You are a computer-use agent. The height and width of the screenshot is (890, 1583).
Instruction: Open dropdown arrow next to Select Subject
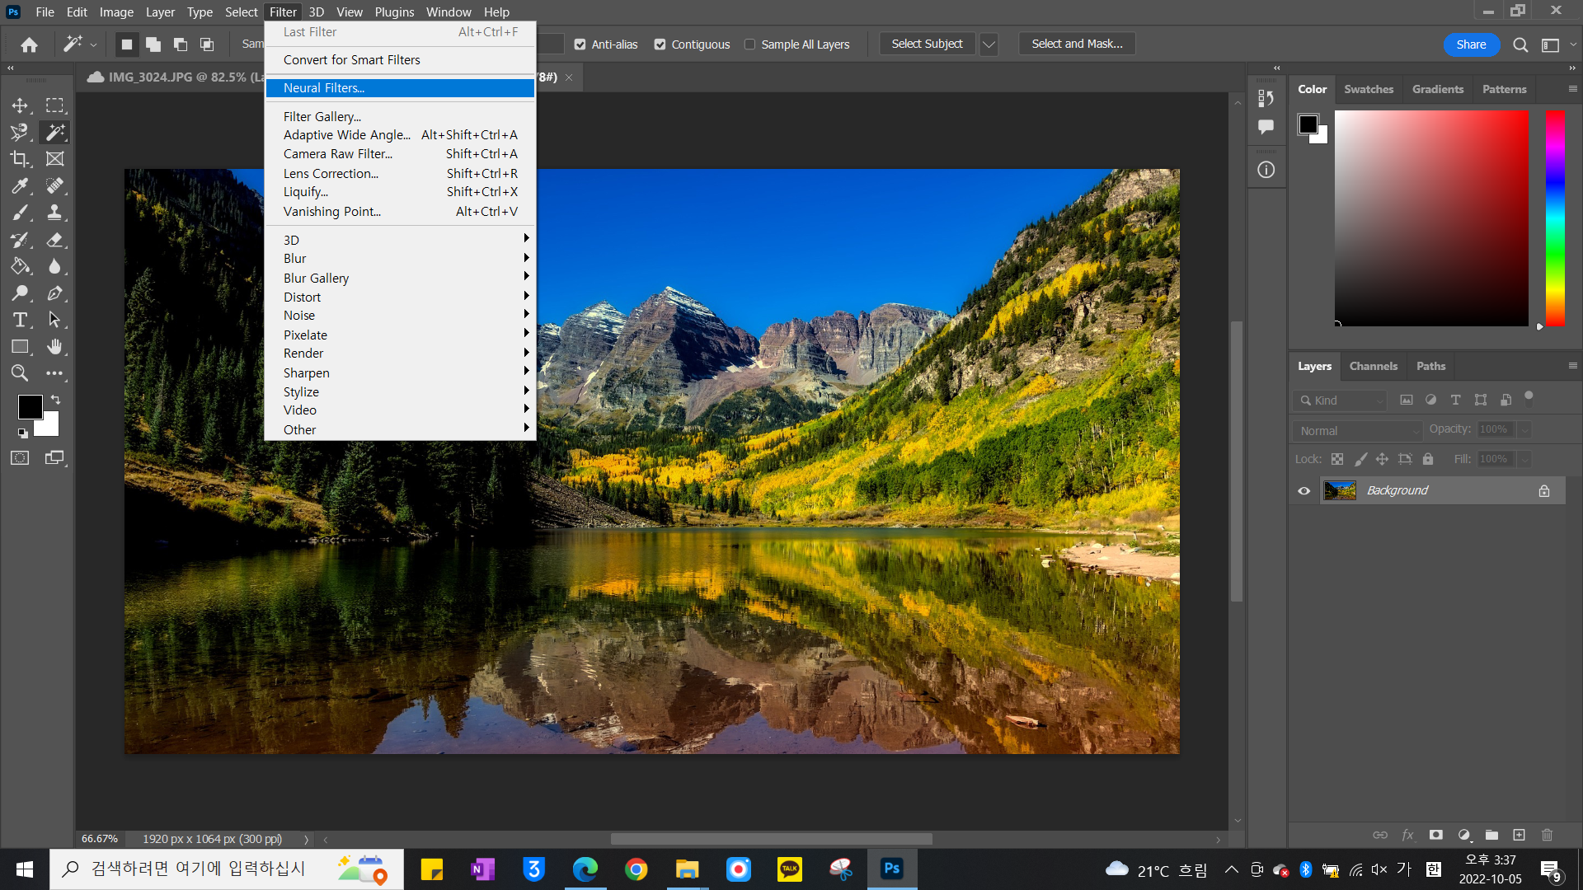989,44
